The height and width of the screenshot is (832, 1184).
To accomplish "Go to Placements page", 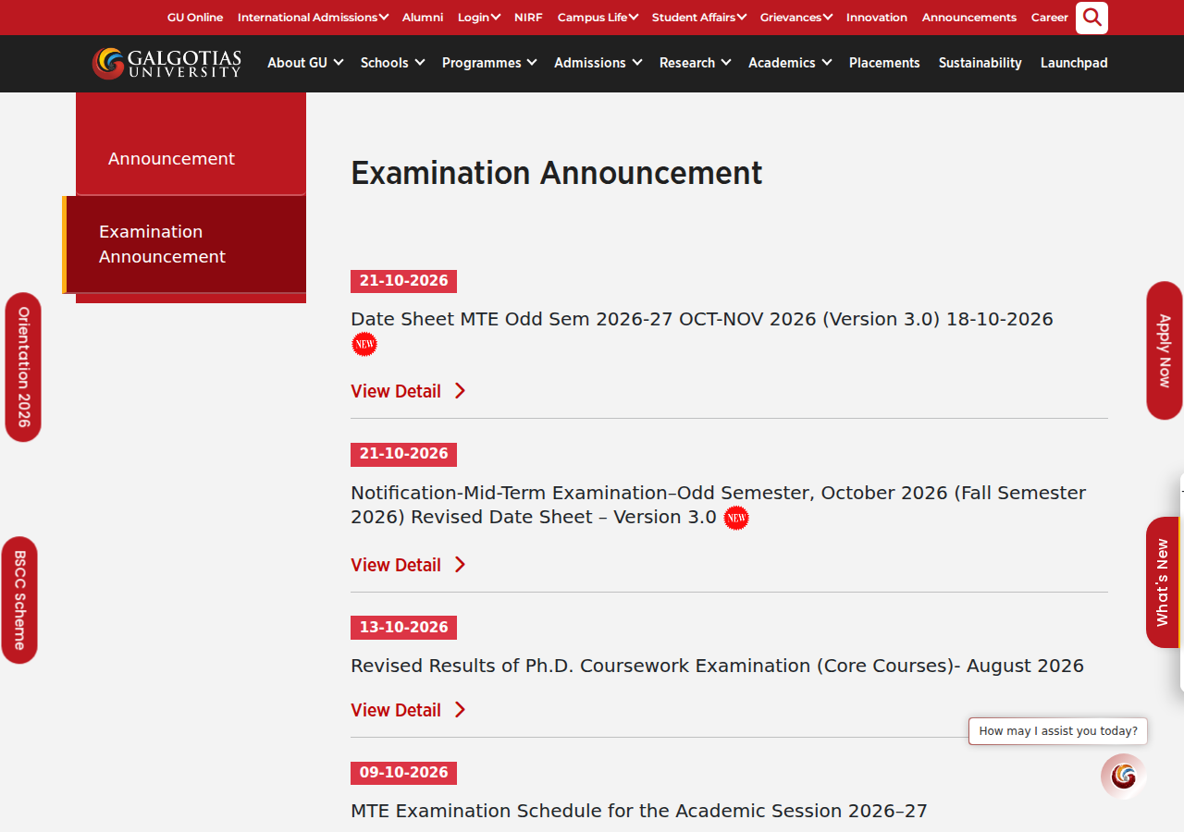I will [x=884, y=63].
